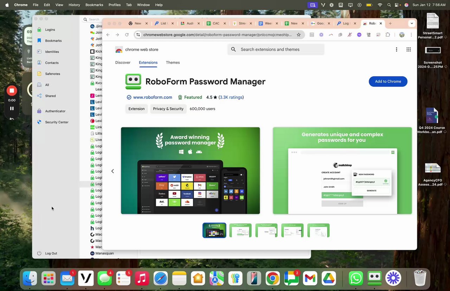Select the third carousel thumbnail
Screen dimensions: 450x291
(266, 230)
